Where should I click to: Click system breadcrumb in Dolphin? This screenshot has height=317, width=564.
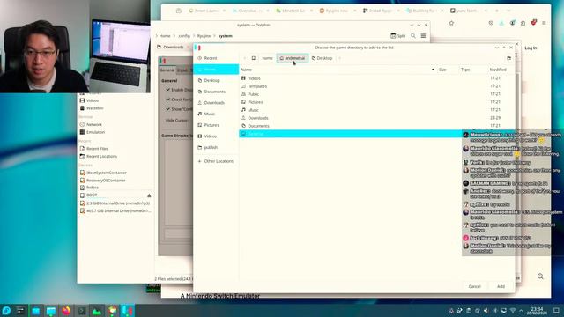tap(226, 36)
